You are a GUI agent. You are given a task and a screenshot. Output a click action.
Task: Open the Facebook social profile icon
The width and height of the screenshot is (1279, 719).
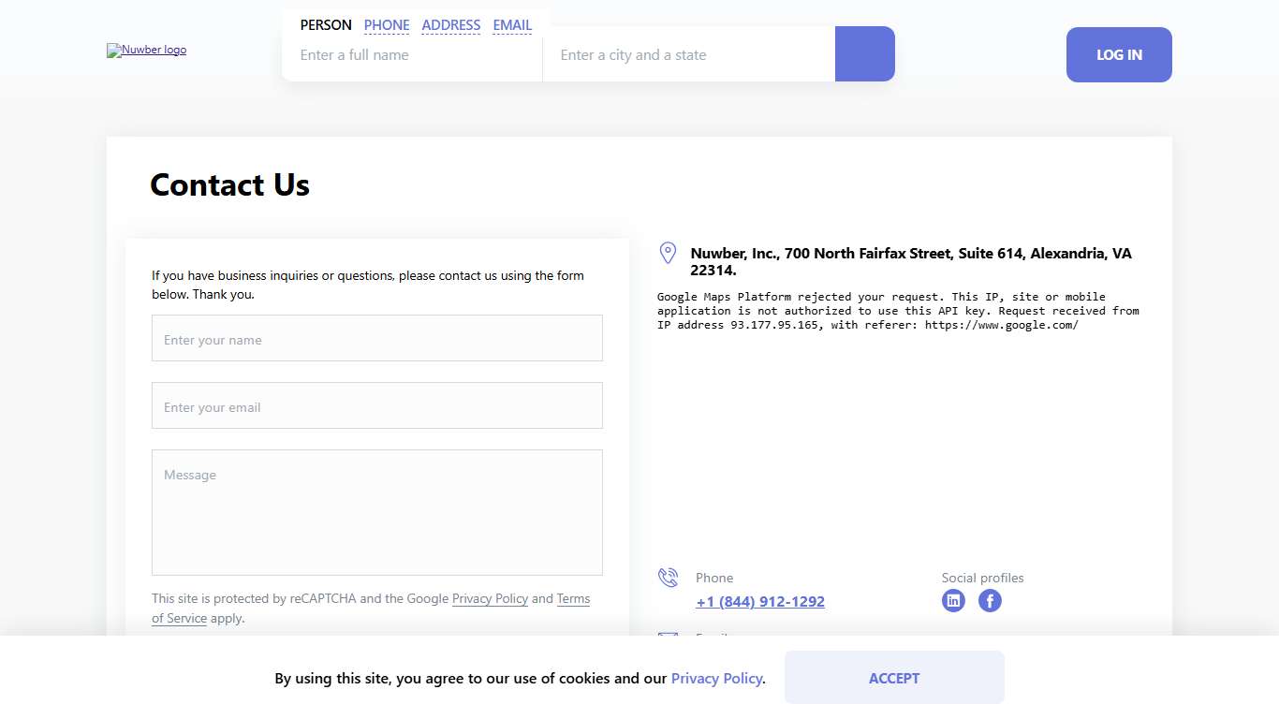click(990, 601)
